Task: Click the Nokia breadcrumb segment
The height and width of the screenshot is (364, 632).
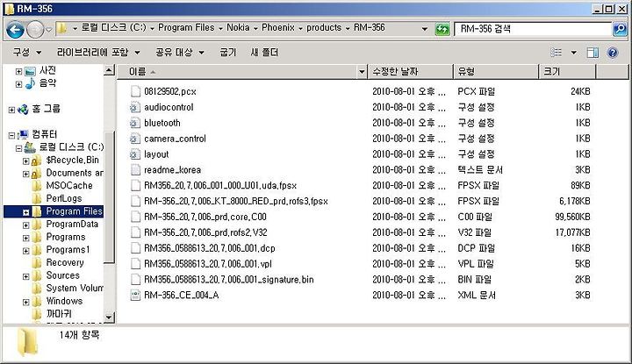Action: click(x=238, y=27)
